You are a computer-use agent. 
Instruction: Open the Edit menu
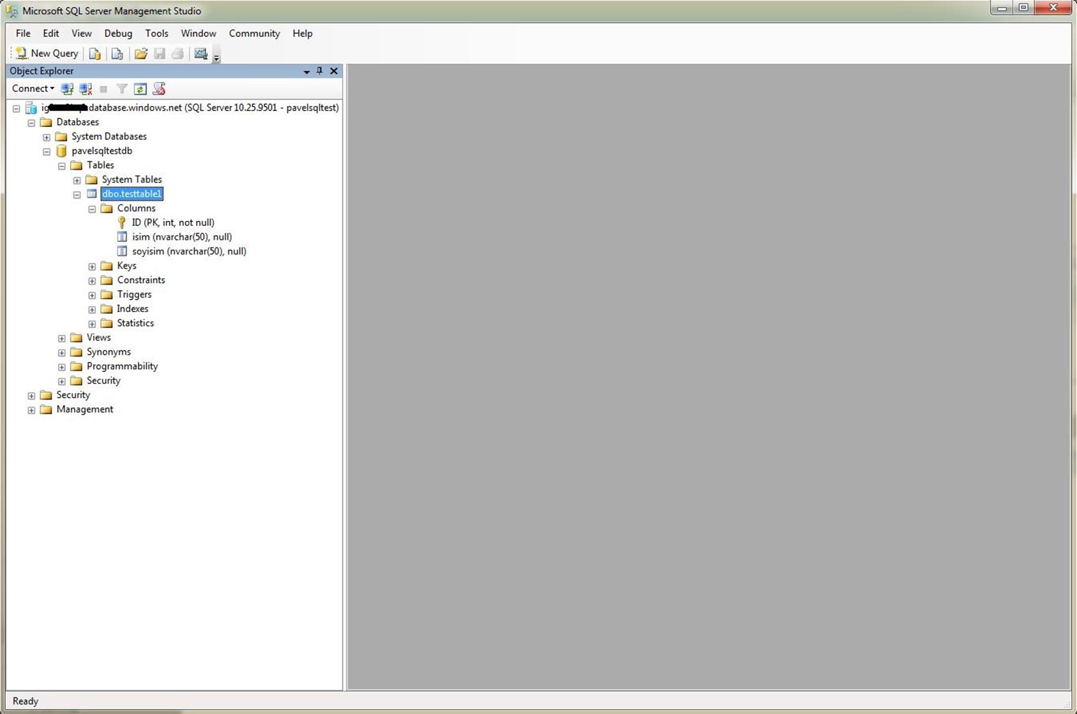tap(51, 33)
